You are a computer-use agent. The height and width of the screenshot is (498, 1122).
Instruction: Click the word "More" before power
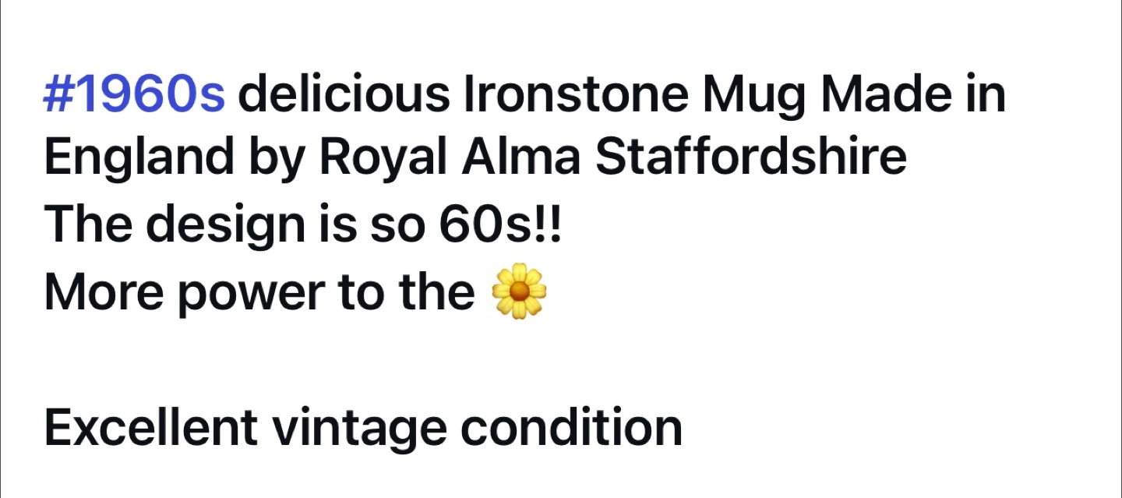click(x=105, y=291)
